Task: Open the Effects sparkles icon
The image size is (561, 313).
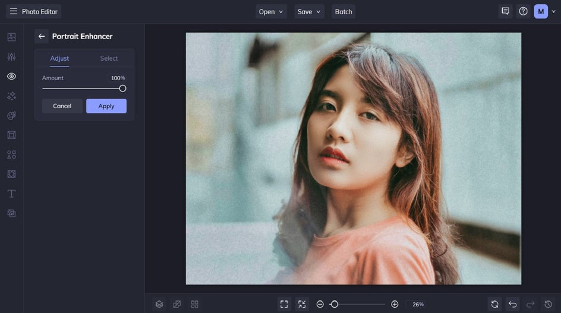Action: click(x=11, y=96)
